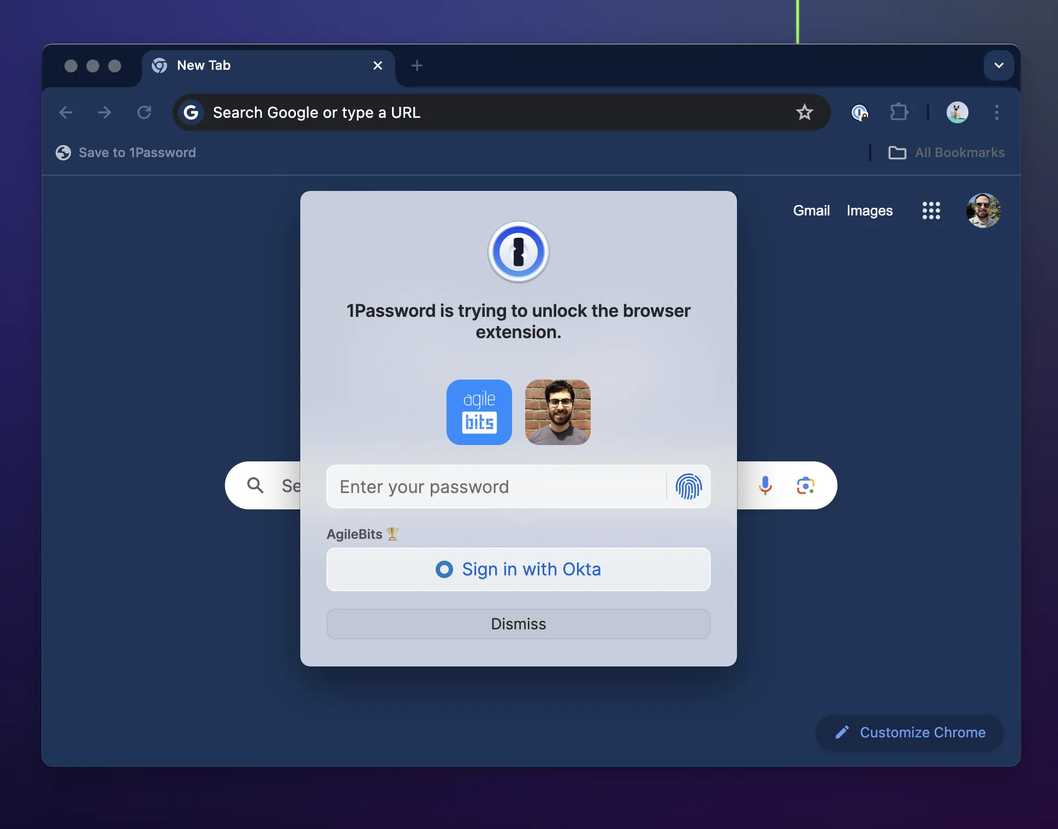The image size is (1058, 829).
Task: Search by image with Google Lens icon
Action: click(x=805, y=485)
